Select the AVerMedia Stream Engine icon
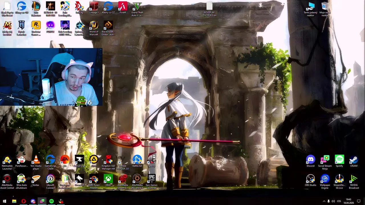365x205 pixels. coord(123,182)
